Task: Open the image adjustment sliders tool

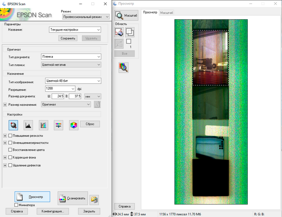Action: [58, 125]
